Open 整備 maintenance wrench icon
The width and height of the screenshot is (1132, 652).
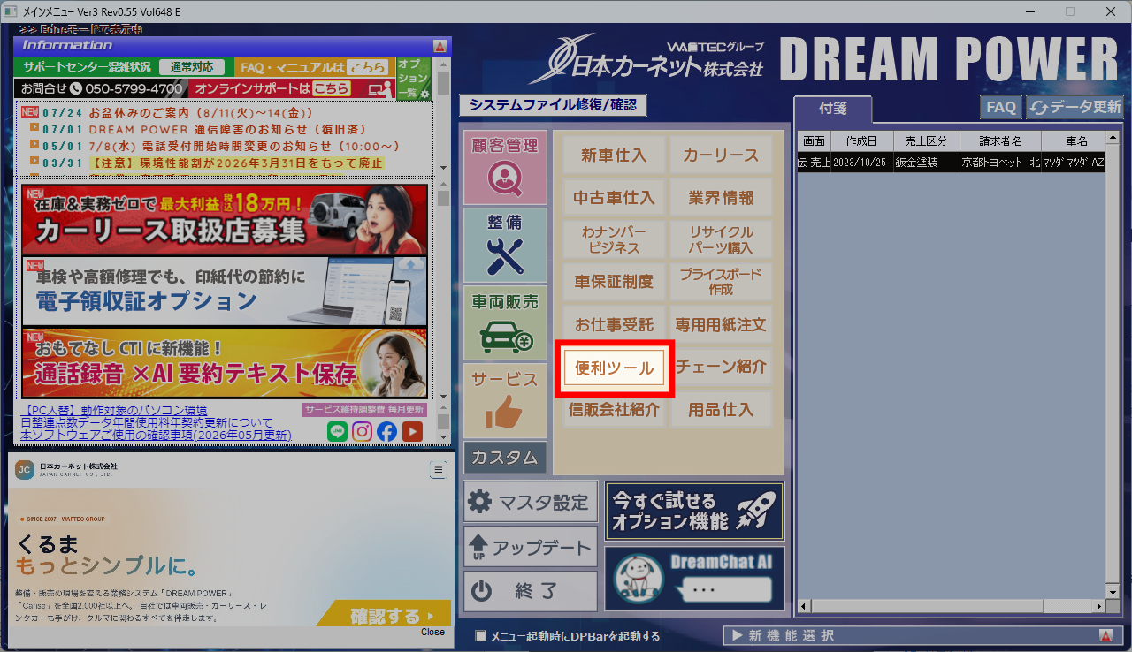pos(505,245)
